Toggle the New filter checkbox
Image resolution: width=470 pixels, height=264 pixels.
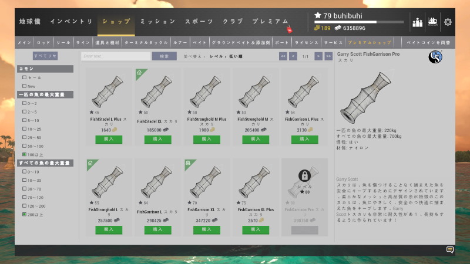point(24,86)
